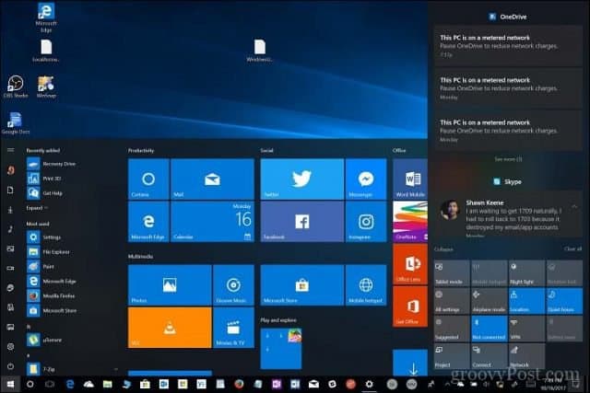Toggle VPN quick action
Screen dimensions: 590x393
coord(526,329)
